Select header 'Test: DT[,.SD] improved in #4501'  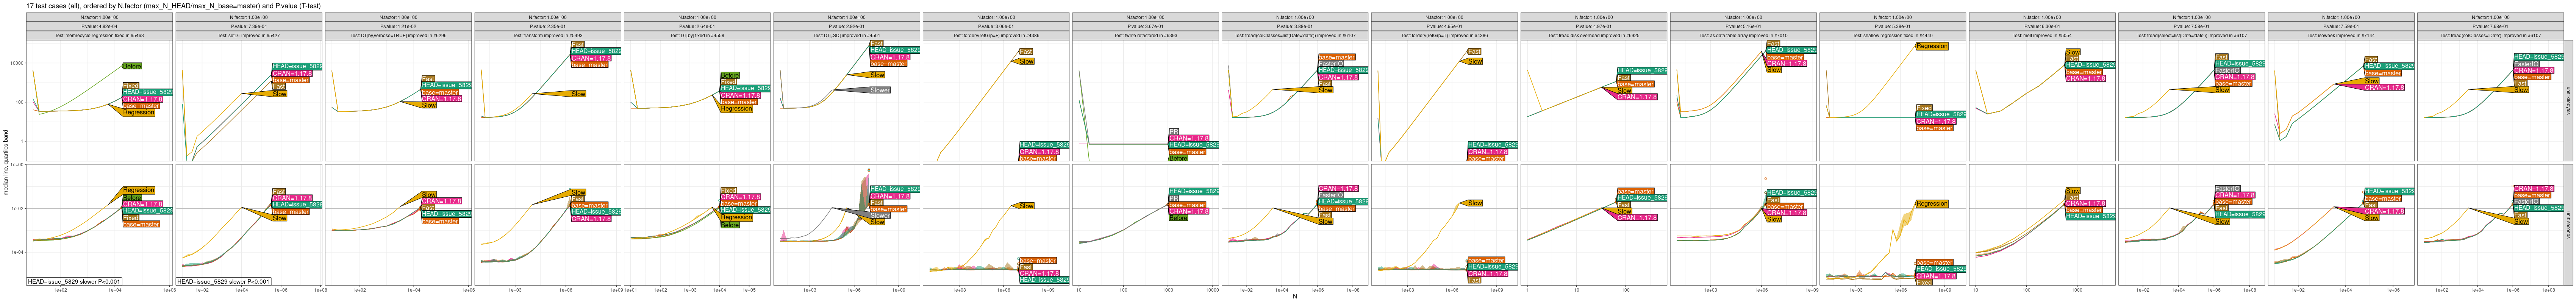point(847,35)
